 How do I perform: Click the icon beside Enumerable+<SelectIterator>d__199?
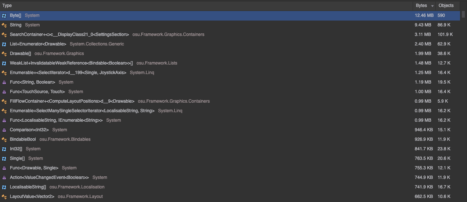click(x=4, y=73)
